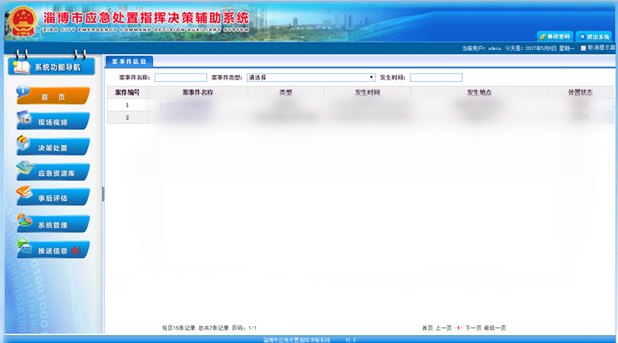The image size is (618, 343).
Task: Open 系统管理 system management icon
Action: pyautogui.click(x=24, y=222)
